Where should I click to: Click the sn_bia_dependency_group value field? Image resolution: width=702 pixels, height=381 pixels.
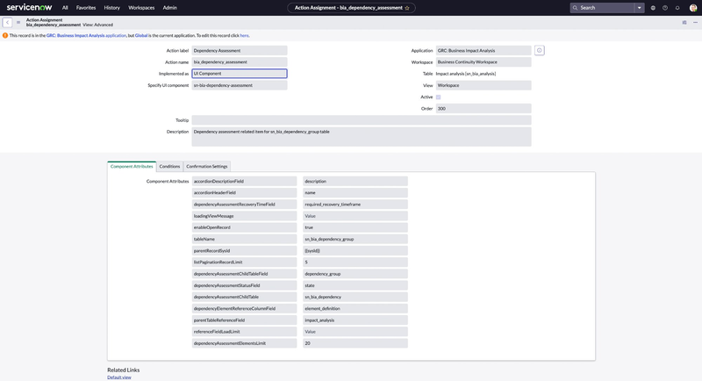[355, 239]
